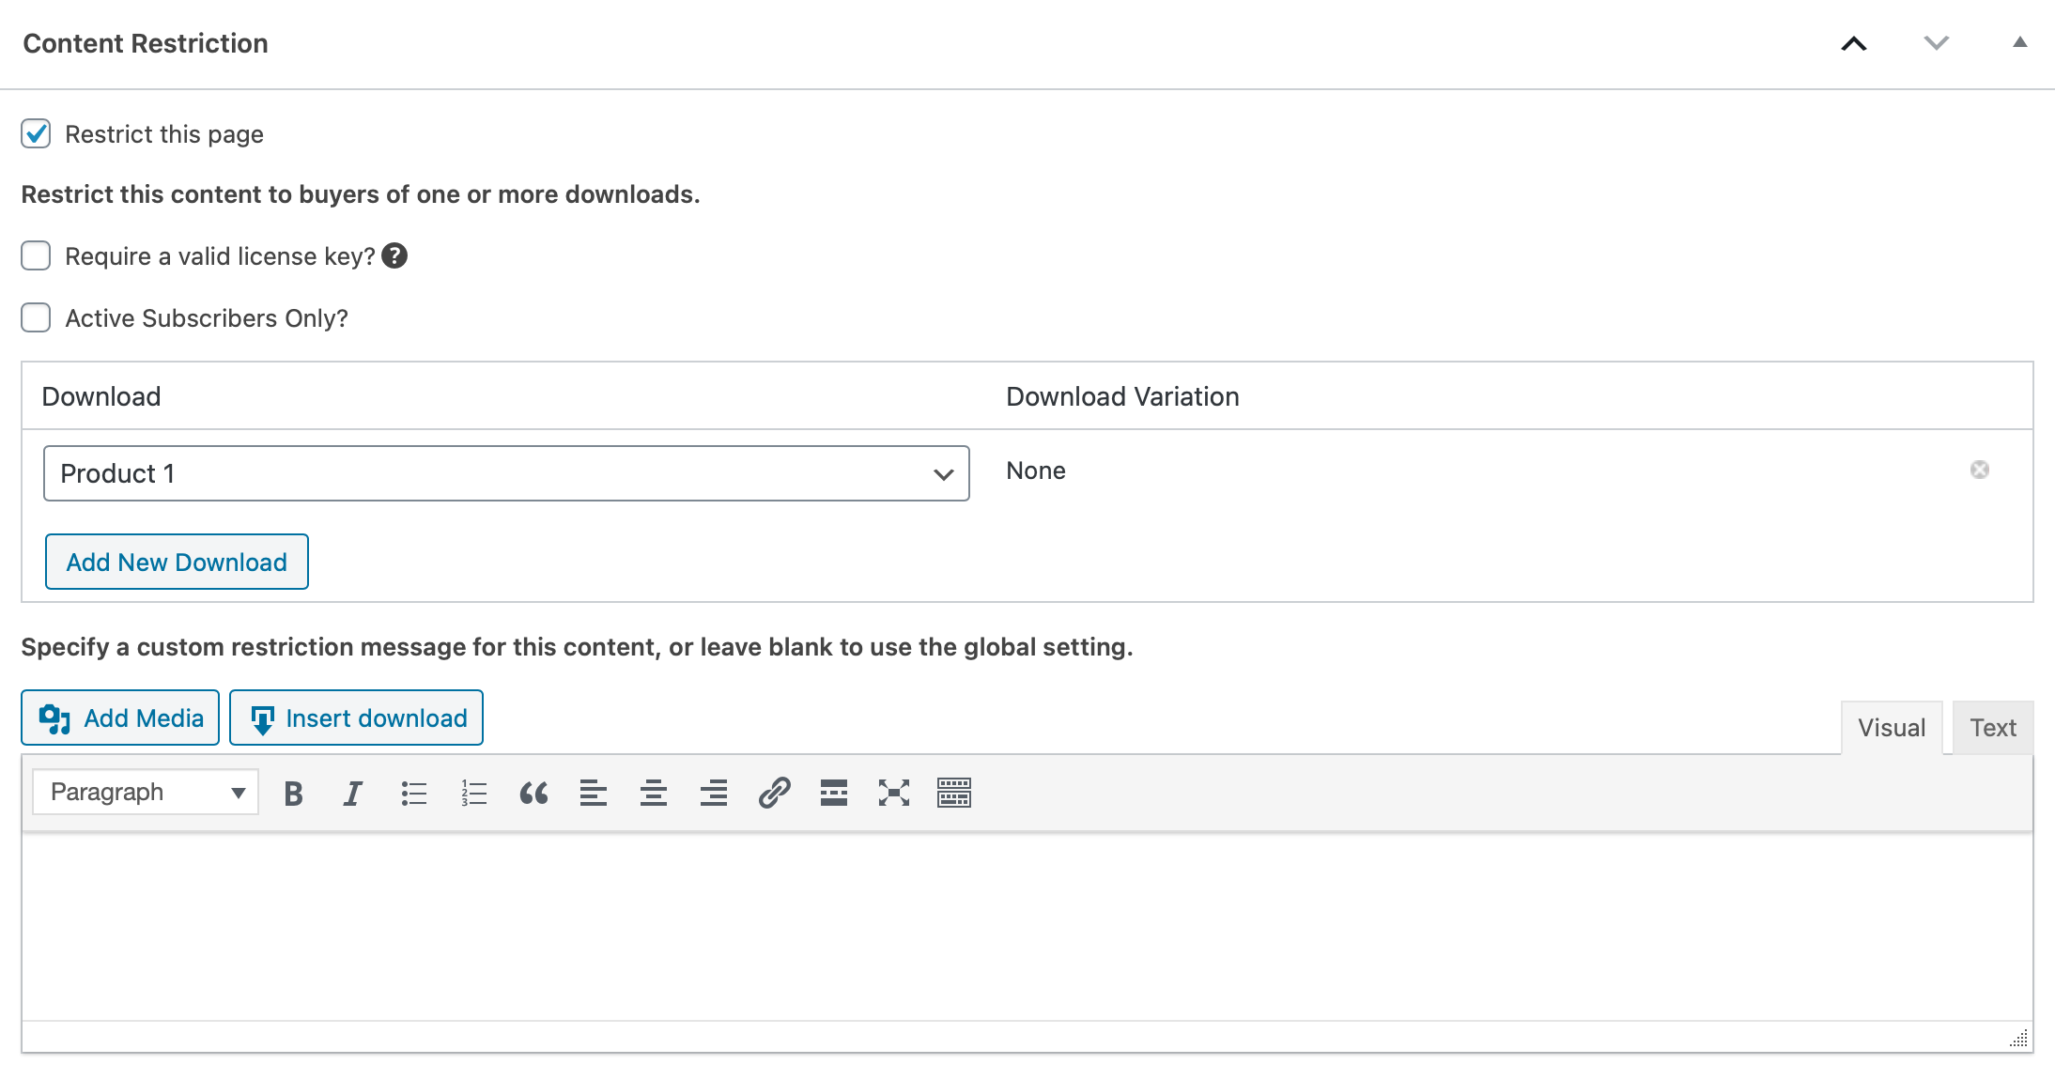Enter distraction-free fullscreen mode
The image size is (2055, 1080).
click(x=894, y=794)
